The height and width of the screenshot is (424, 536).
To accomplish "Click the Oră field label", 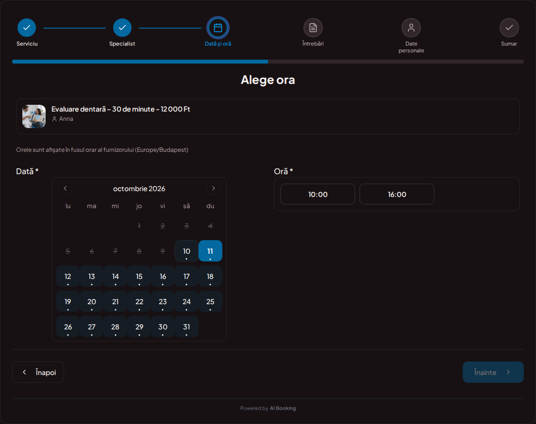I will 284,172.
